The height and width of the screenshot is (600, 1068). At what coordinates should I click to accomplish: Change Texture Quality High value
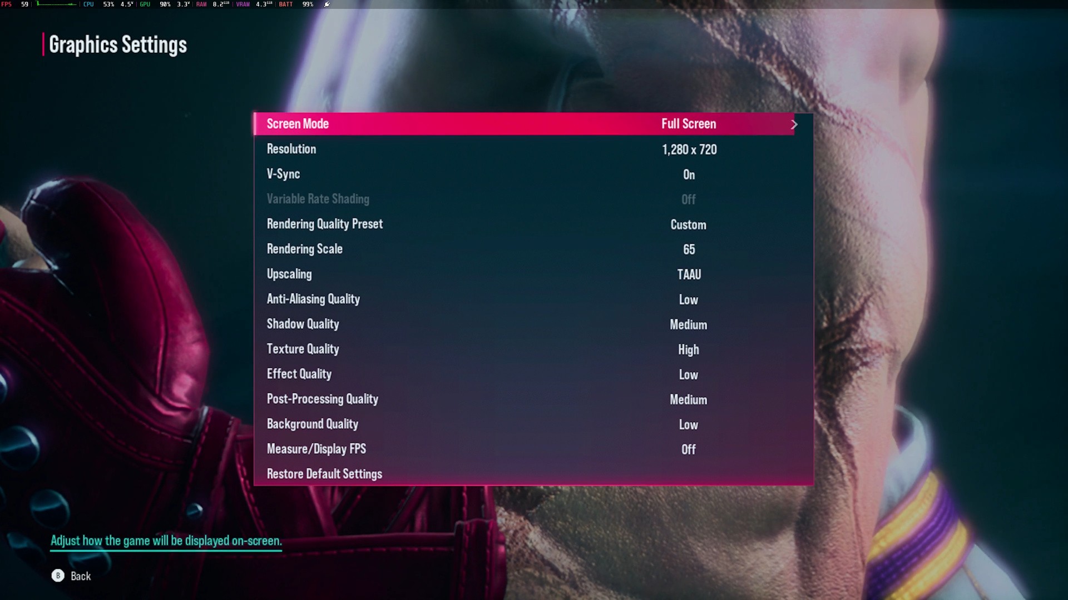click(x=689, y=349)
